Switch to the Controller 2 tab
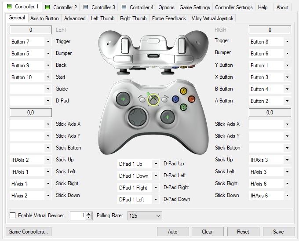 tap(61, 7)
